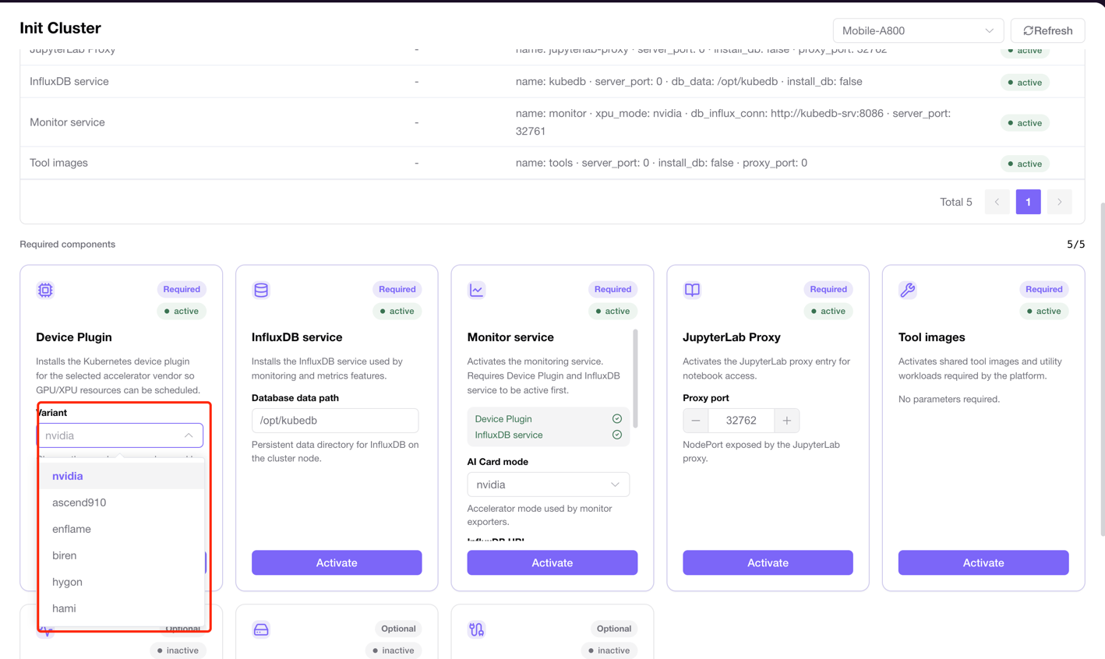Select page 1 in pagination

click(x=1028, y=202)
